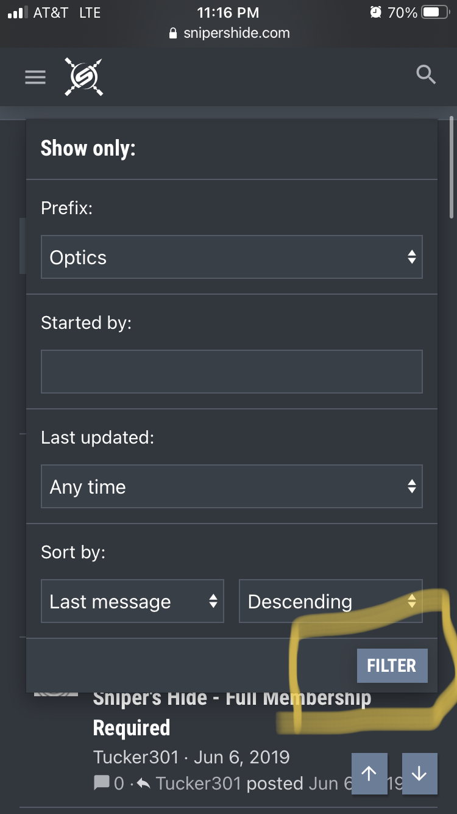
Task: Tap the lock icon beside snipershide.com
Action: click(x=174, y=34)
